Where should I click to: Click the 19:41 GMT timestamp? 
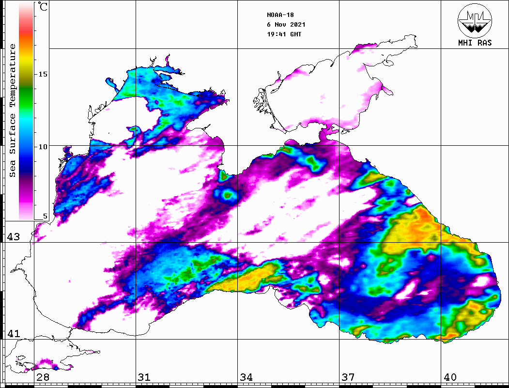click(x=284, y=34)
